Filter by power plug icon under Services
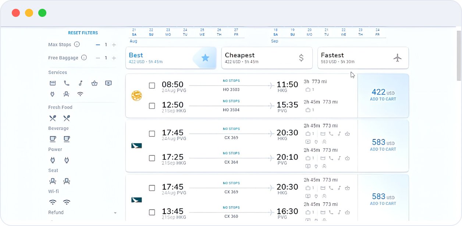 52,94
